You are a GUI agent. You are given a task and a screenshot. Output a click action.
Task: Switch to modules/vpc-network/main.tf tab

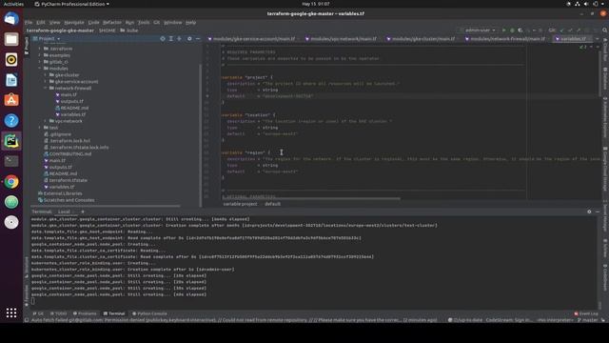[x=341, y=39]
